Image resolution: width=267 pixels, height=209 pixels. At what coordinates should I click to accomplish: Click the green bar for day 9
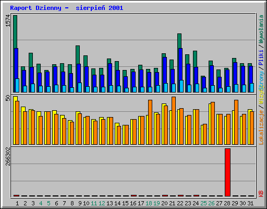pos(78,55)
